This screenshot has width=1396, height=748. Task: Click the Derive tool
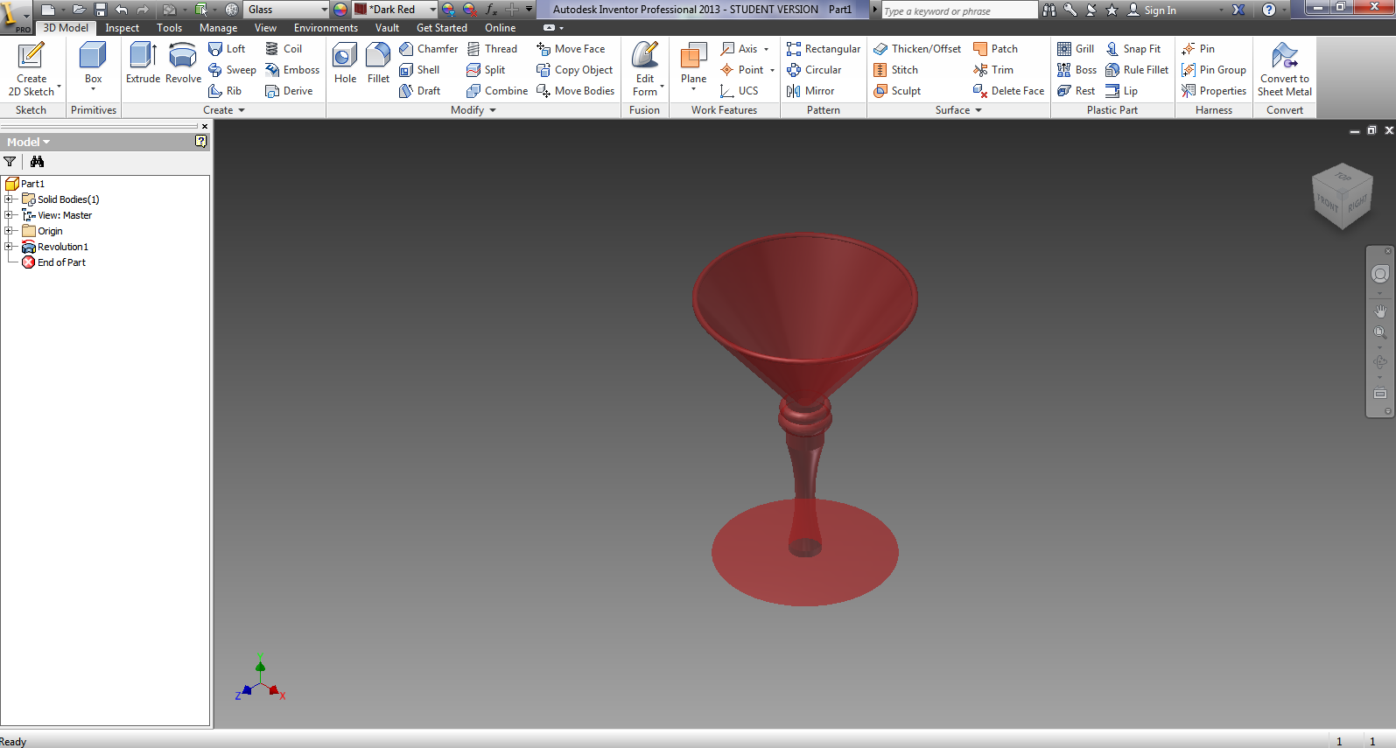click(x=289, y=91)
